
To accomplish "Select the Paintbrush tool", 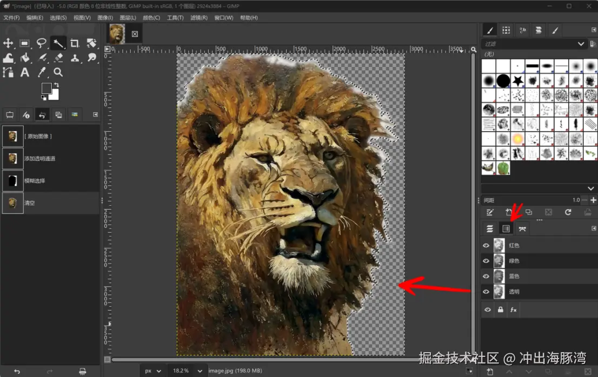I will (42, 57).
